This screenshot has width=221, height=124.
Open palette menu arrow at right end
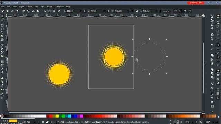(x=218, y=117)
